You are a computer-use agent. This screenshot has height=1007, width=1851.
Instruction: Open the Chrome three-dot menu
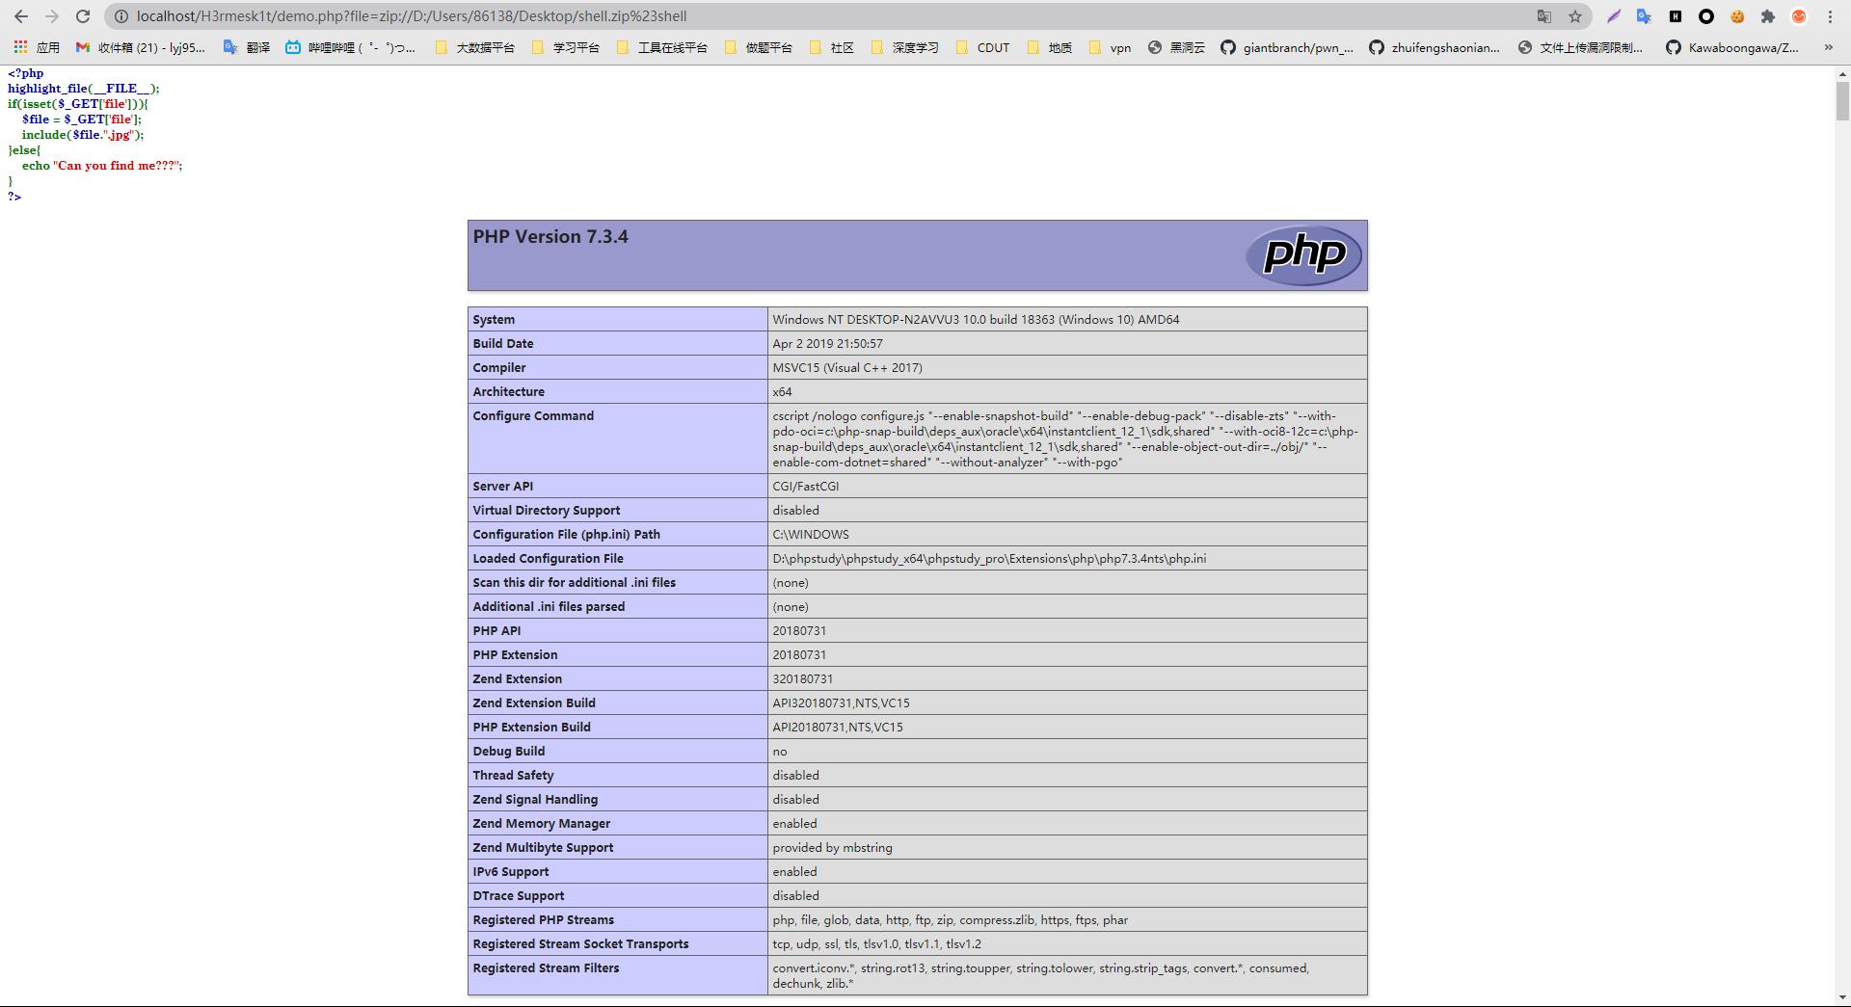coord(1830,16)
